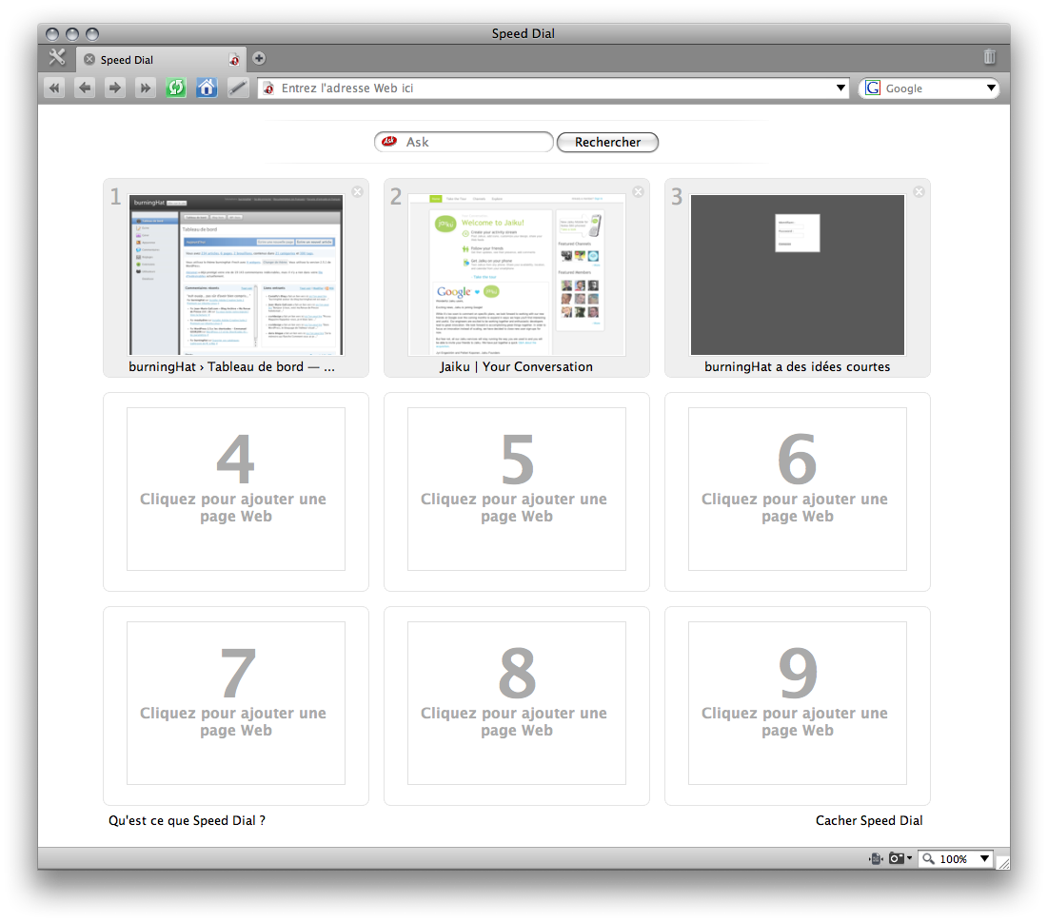
Task: Open the 100% zoom level dropdown
Action: (984, 858)
